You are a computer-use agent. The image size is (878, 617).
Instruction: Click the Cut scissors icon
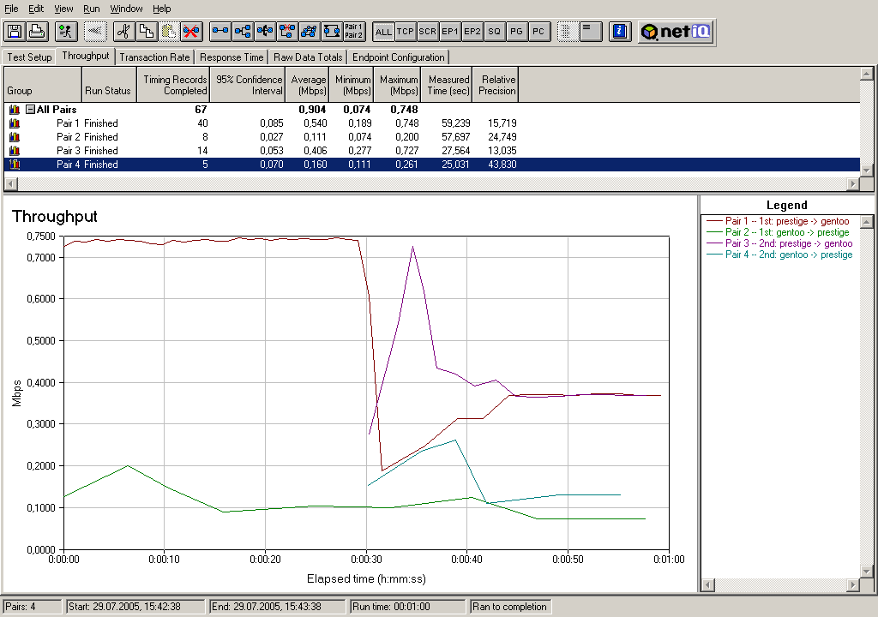pyautogui.click(x=123, y=32)
